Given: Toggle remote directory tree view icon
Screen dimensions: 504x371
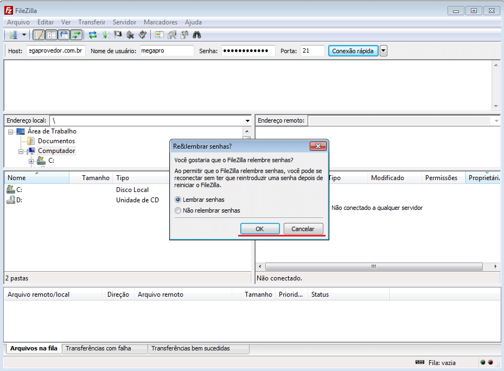Looking at the screenshot, I should [x=64, y=35].
